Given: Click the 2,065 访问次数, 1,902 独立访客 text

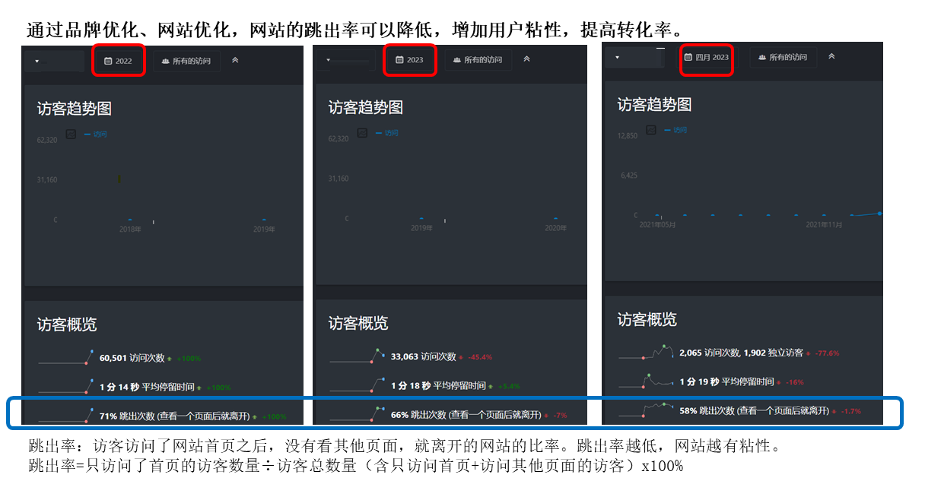Looking at the screenshot, I should [x=741, y=353].
